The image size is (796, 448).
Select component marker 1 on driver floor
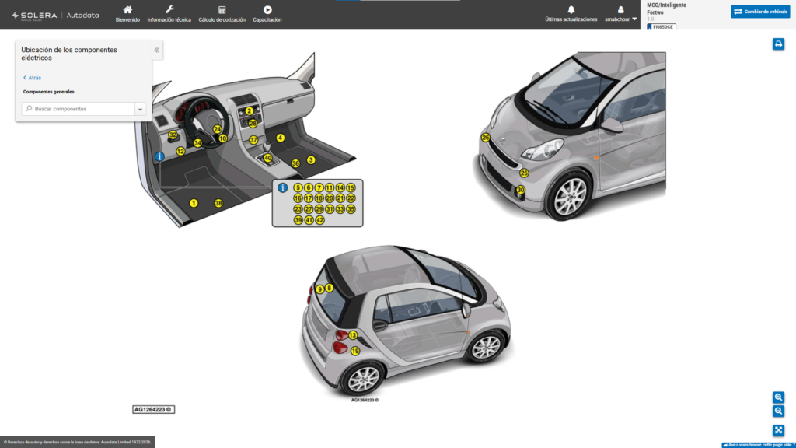(194, 203)
